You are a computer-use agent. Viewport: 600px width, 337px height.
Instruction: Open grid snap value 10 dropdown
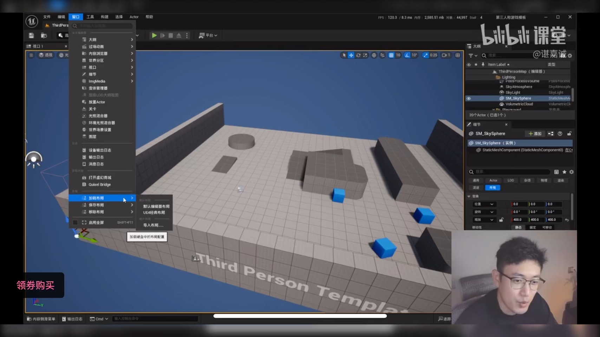pos(398,55)
